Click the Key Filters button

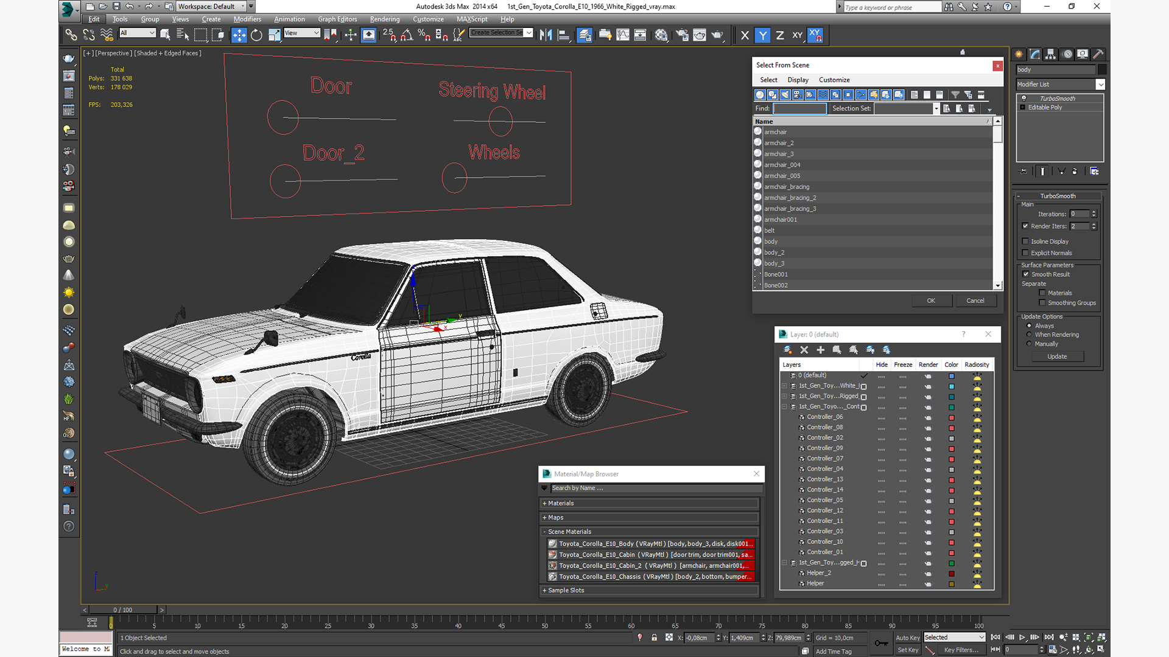(x=961, y=650)
